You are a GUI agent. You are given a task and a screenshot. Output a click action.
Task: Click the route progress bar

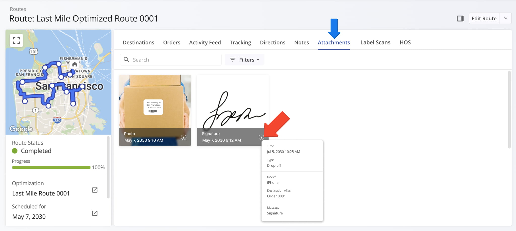51,167
